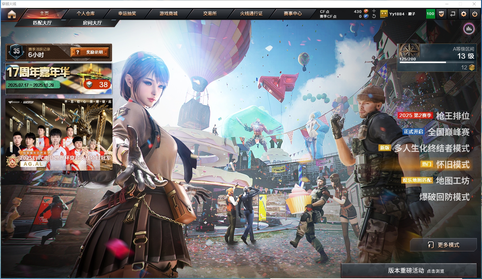Open the 17周年嘉年华 event banner

(59, 78)
